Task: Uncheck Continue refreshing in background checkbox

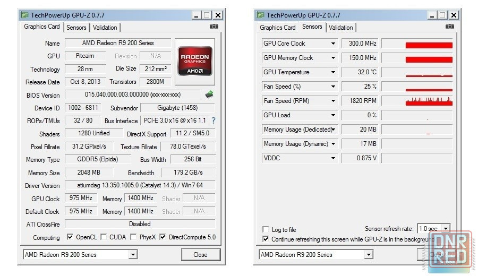Action: tap(266, 239)
